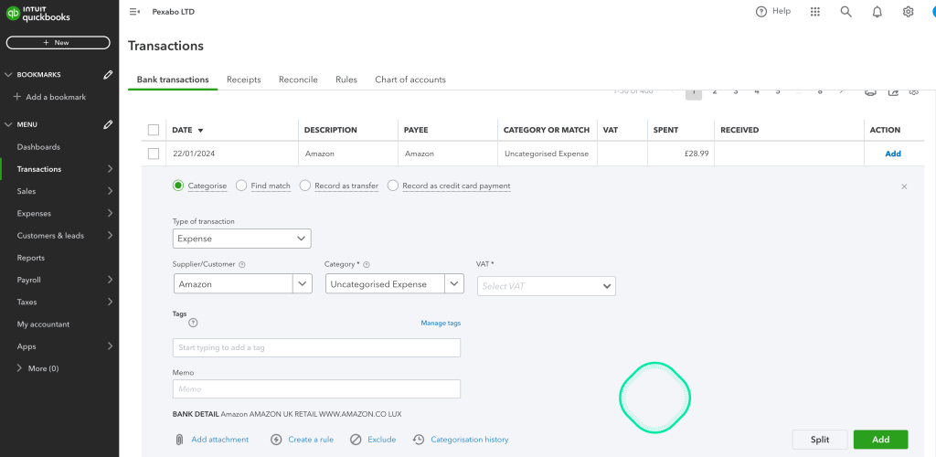Select the Categorise radio option
Screen dimensions: 936x457
[178, 186]
